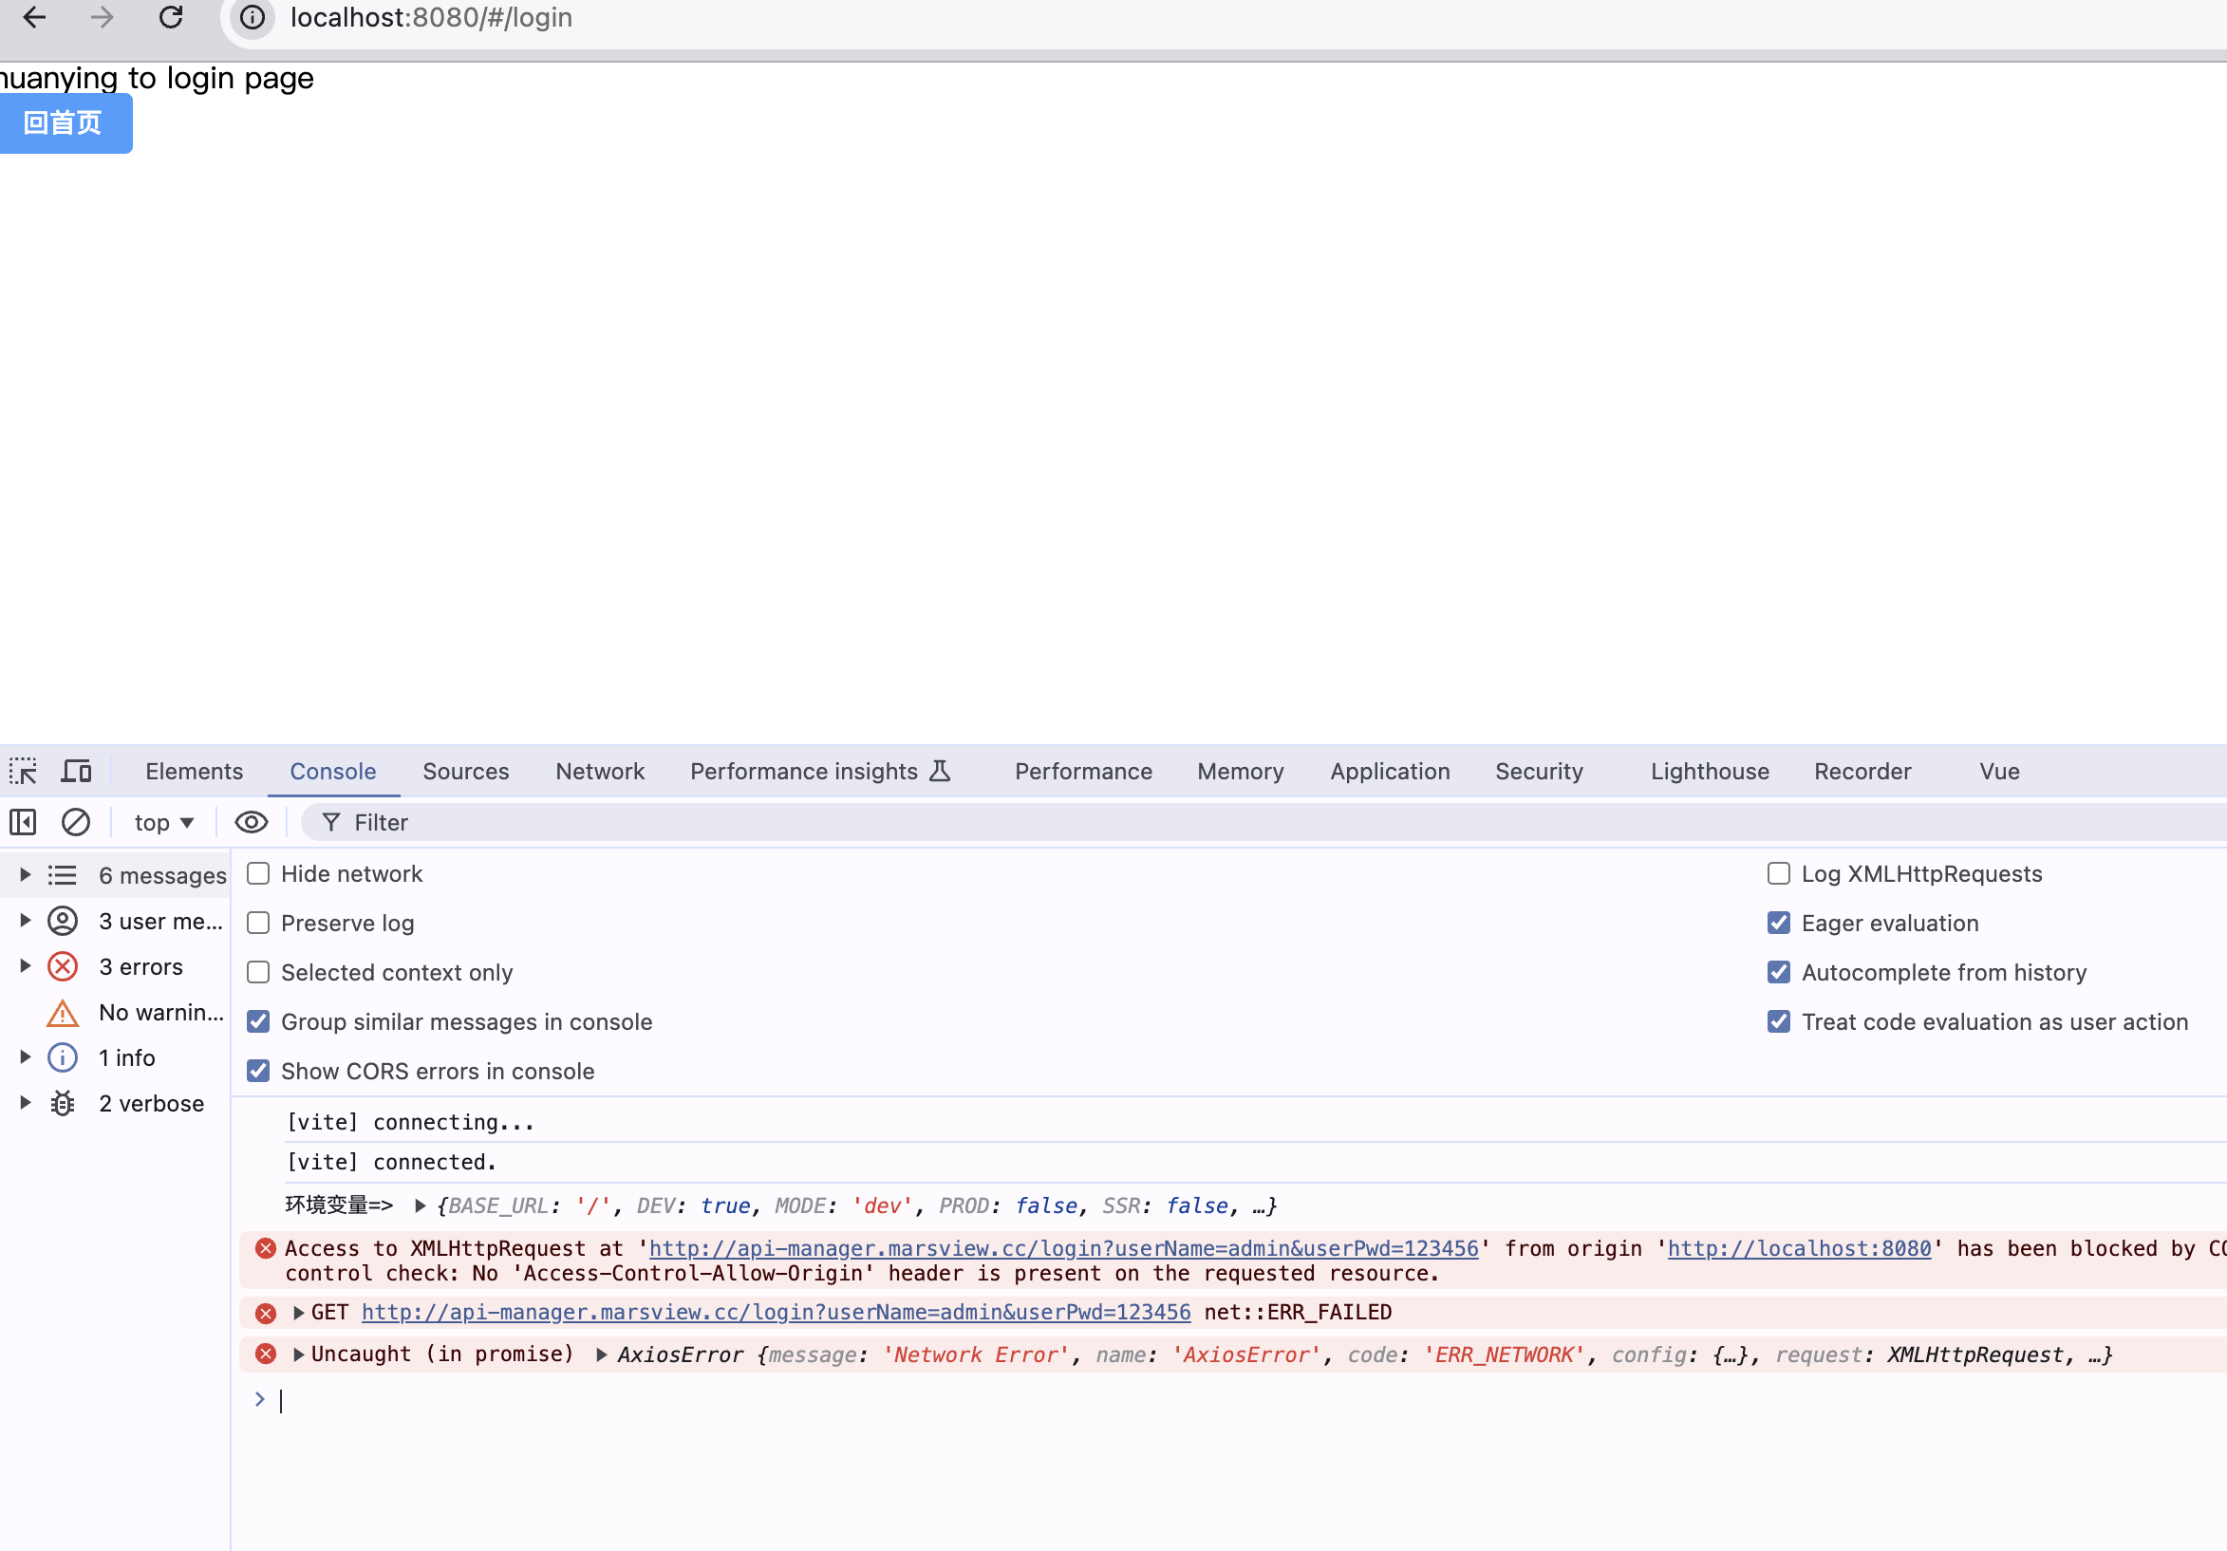Expand the 3 user messages group
The width and height of the screenshot is (2227, 1551).
(26, 922)
